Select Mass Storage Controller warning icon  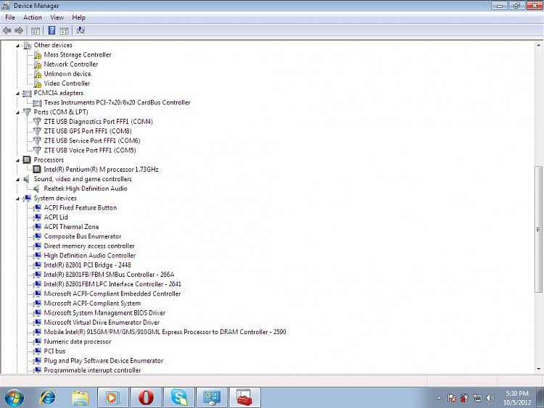38,55
